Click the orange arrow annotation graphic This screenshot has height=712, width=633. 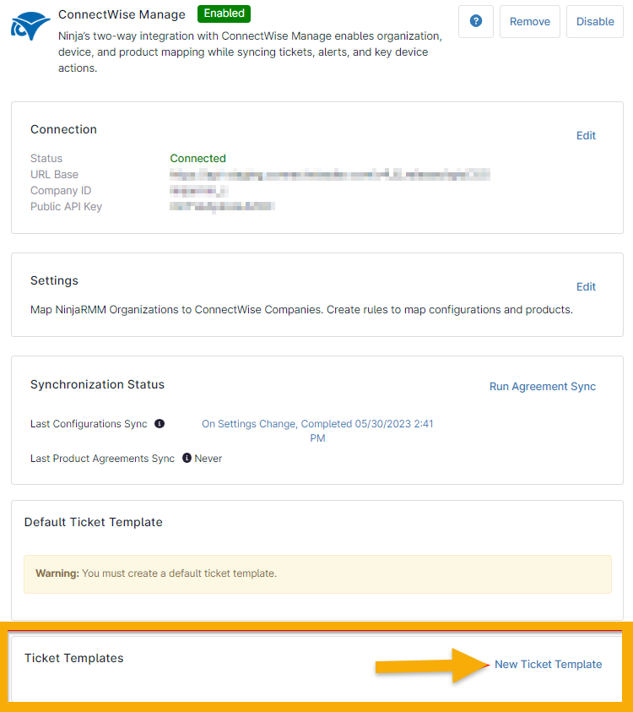[x=432, y=665]
